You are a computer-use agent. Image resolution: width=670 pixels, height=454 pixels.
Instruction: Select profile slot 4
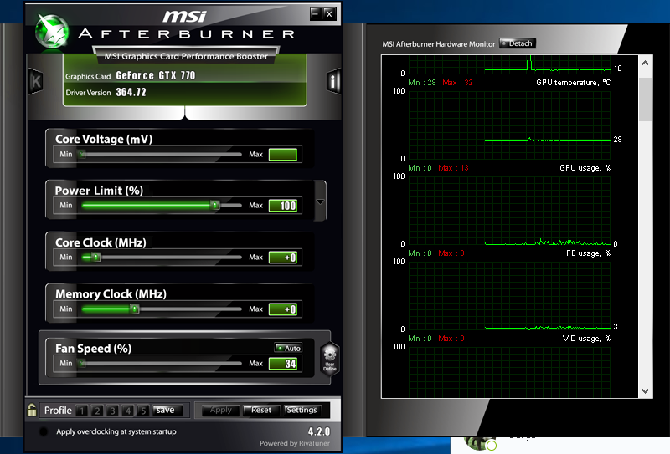(128, 411)
